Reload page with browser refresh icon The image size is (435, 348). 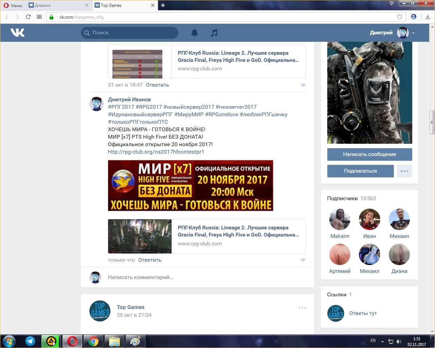28,17
